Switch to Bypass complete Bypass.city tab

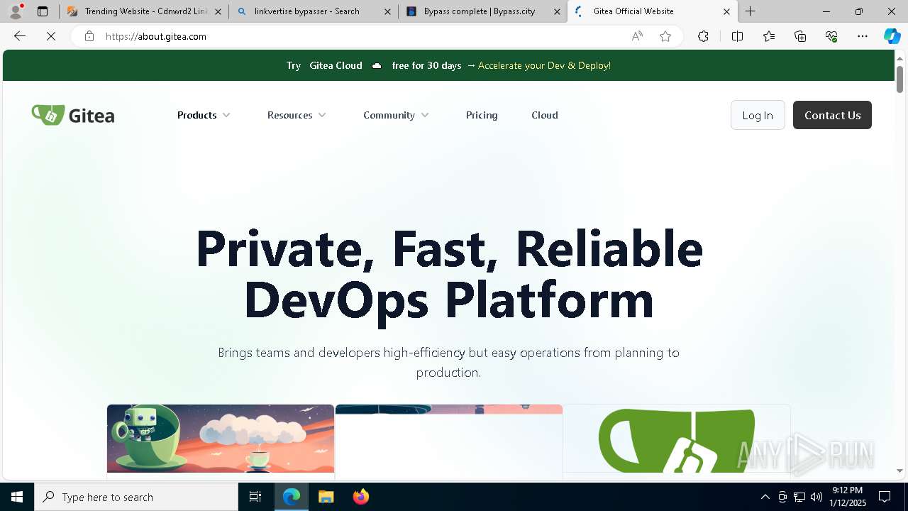coord(482,11)
